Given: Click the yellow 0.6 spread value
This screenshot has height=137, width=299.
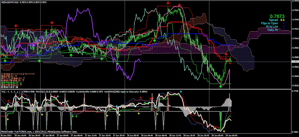Looking at the screenshot, I should 283,20.
